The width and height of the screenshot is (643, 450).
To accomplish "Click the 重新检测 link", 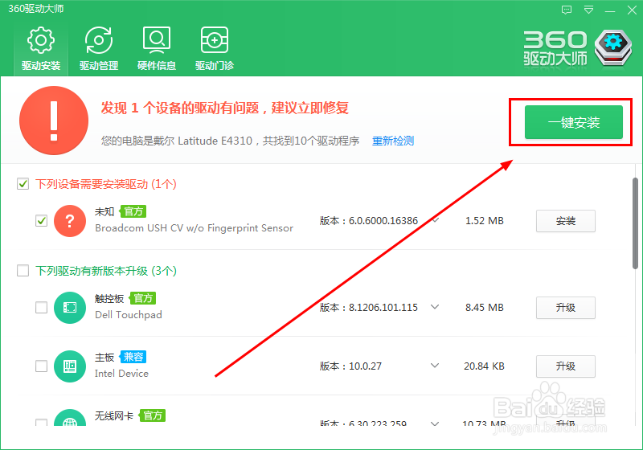I will pyautogui.click(x=393, y=141).
